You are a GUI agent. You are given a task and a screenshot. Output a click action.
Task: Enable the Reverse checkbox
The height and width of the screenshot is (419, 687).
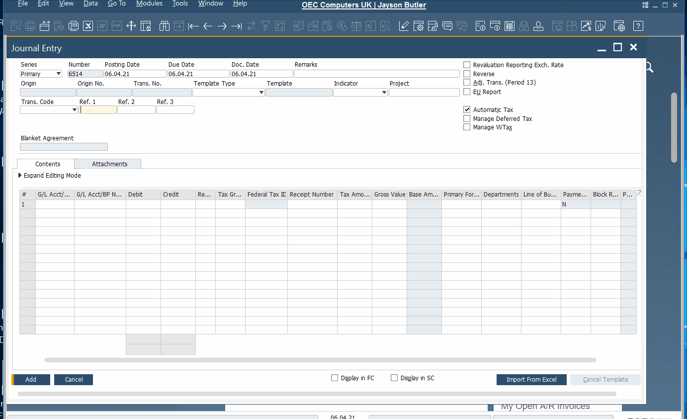[467, 74]
